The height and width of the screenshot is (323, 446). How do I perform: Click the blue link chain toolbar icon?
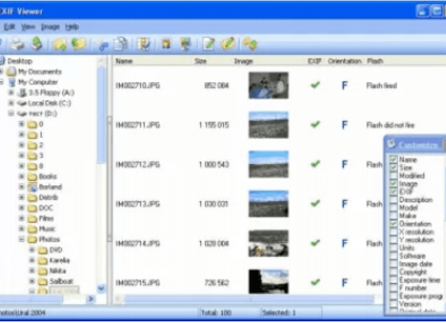click(103, 46)
